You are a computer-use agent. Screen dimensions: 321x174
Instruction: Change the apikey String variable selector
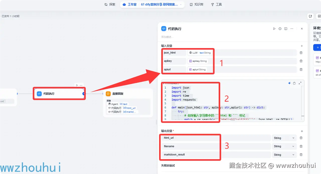[x=242, y=61]
